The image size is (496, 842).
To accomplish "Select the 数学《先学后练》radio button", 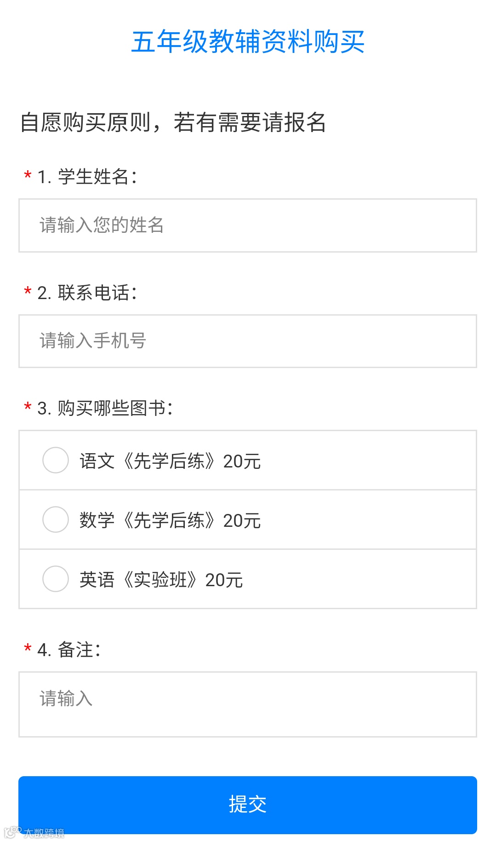I will [56, 519].
